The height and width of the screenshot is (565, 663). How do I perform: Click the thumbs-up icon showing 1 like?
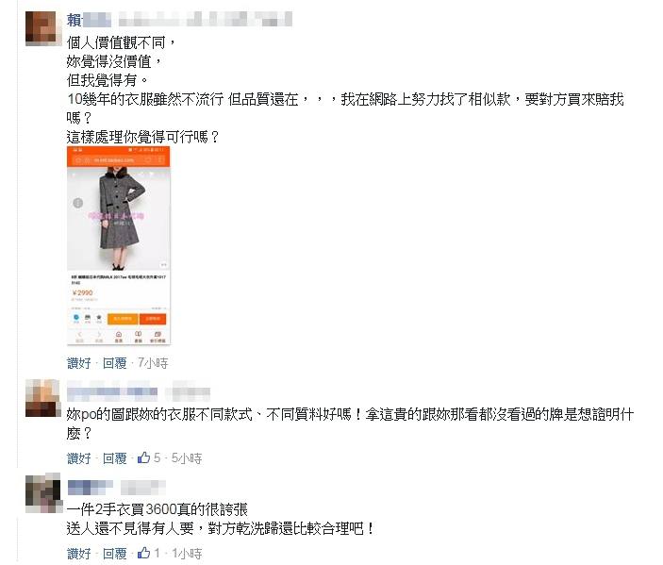tap(143, 553)
